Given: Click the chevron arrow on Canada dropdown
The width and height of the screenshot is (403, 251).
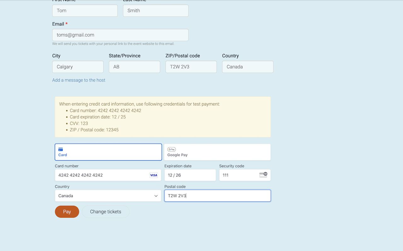Looking at the screenshot, I should click(156, 196).
